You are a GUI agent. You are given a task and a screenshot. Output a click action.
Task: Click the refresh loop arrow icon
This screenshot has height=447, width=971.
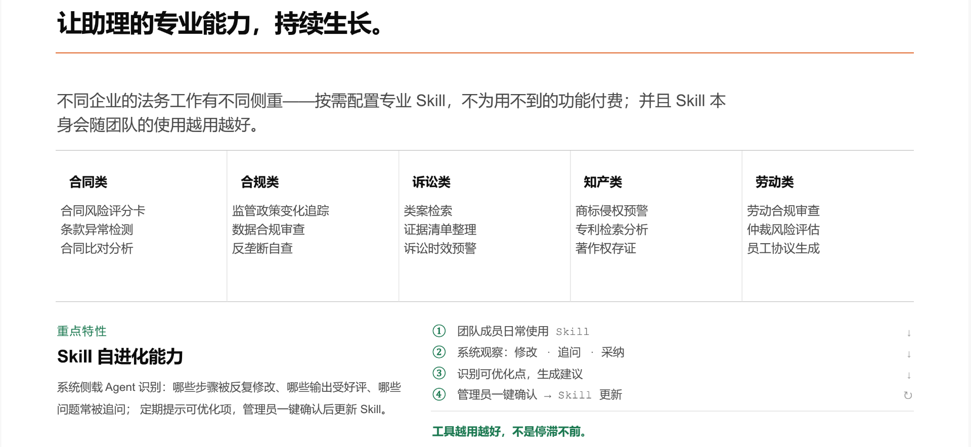(908, 395)
